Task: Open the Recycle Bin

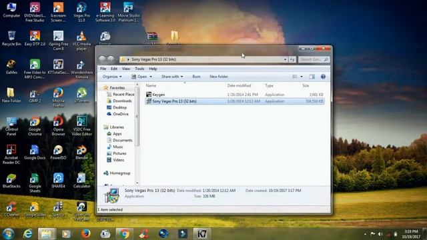Action: click(x=11, y=39)
